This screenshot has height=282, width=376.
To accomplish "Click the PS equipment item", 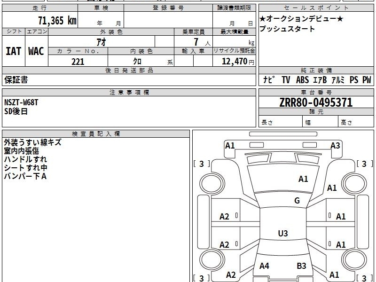I will 354,80.
